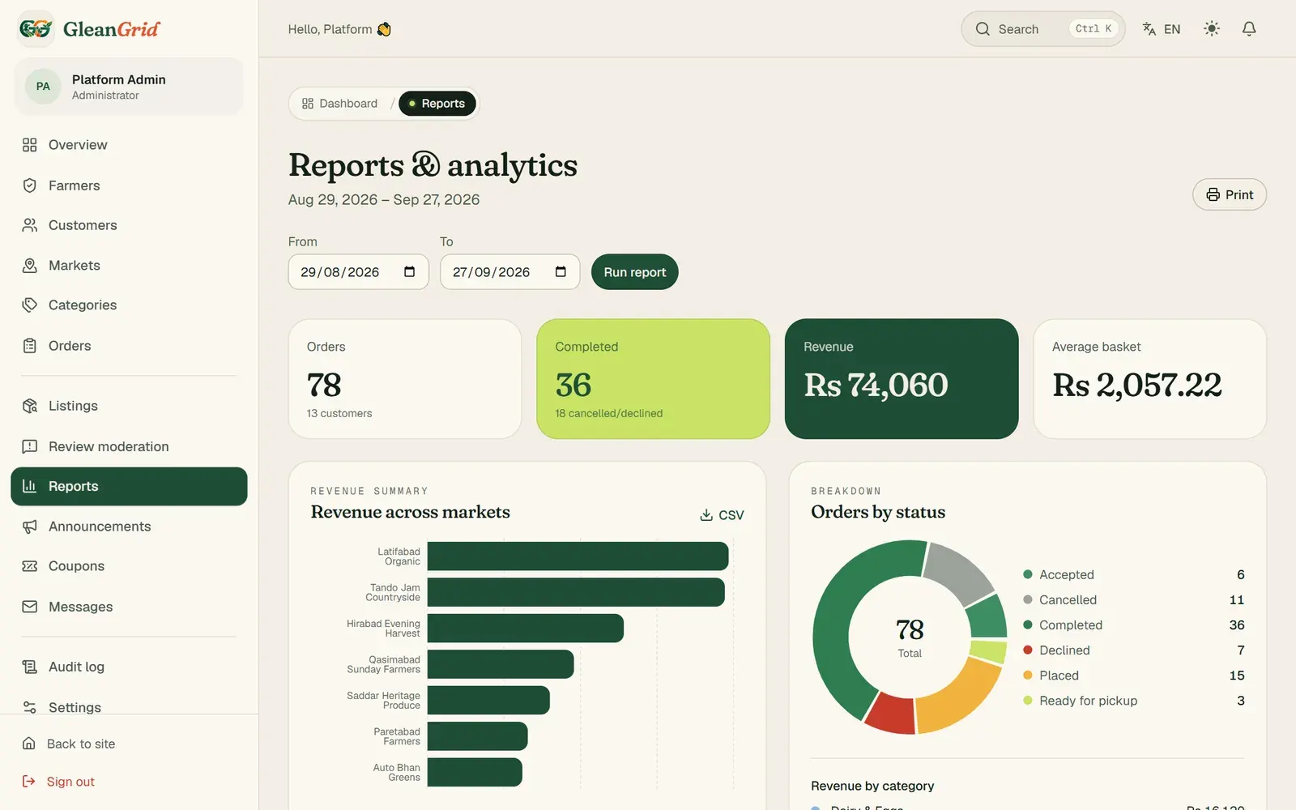This screenshot has width=1296, height=810.
Task: Click the Search box in header
Action: [x=1043, y=29]
